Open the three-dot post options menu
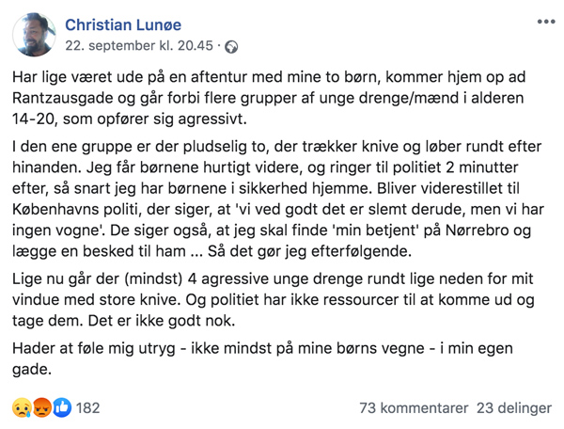The width and height of the screenshot is (564, 429). 546,22
